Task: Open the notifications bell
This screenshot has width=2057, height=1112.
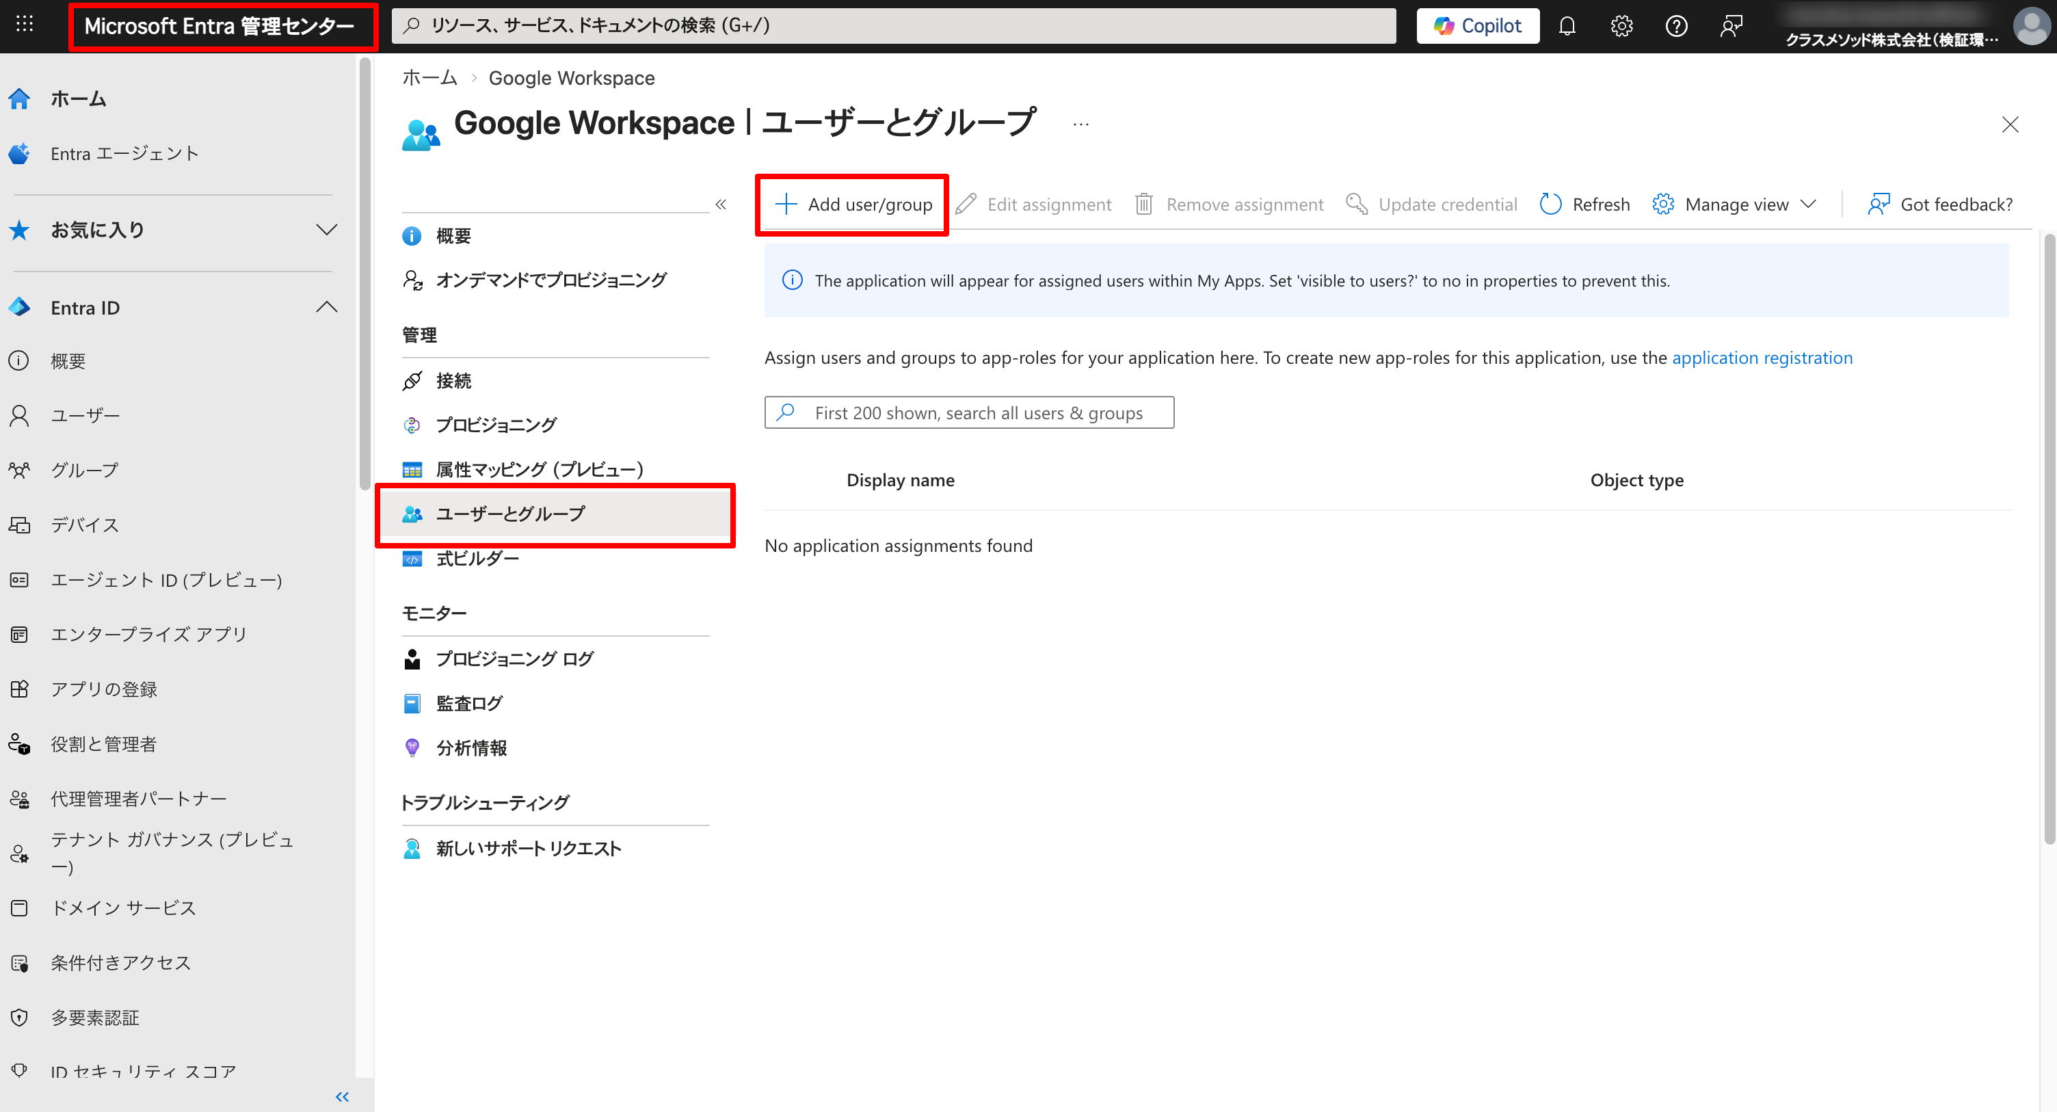Action: click(x=1567, y=25)
